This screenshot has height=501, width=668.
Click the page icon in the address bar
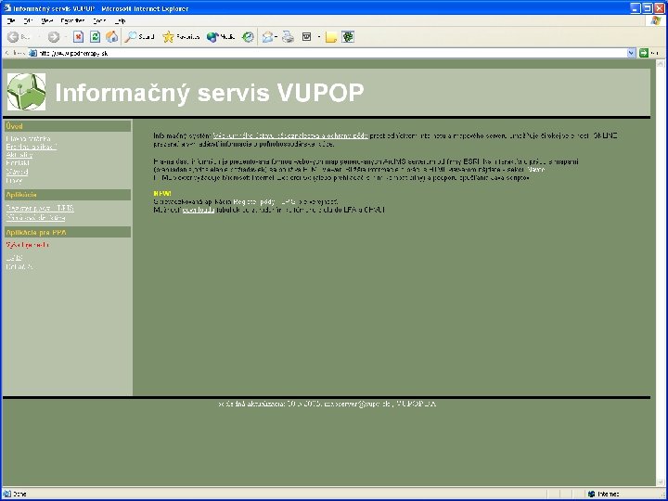[32, 53]
